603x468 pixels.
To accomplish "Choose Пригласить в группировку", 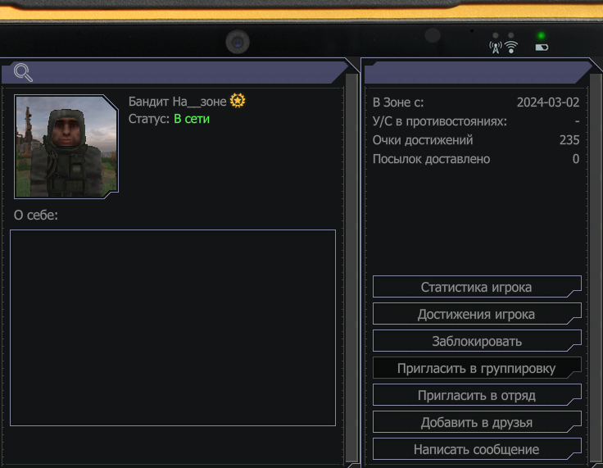I will (477, 368).
